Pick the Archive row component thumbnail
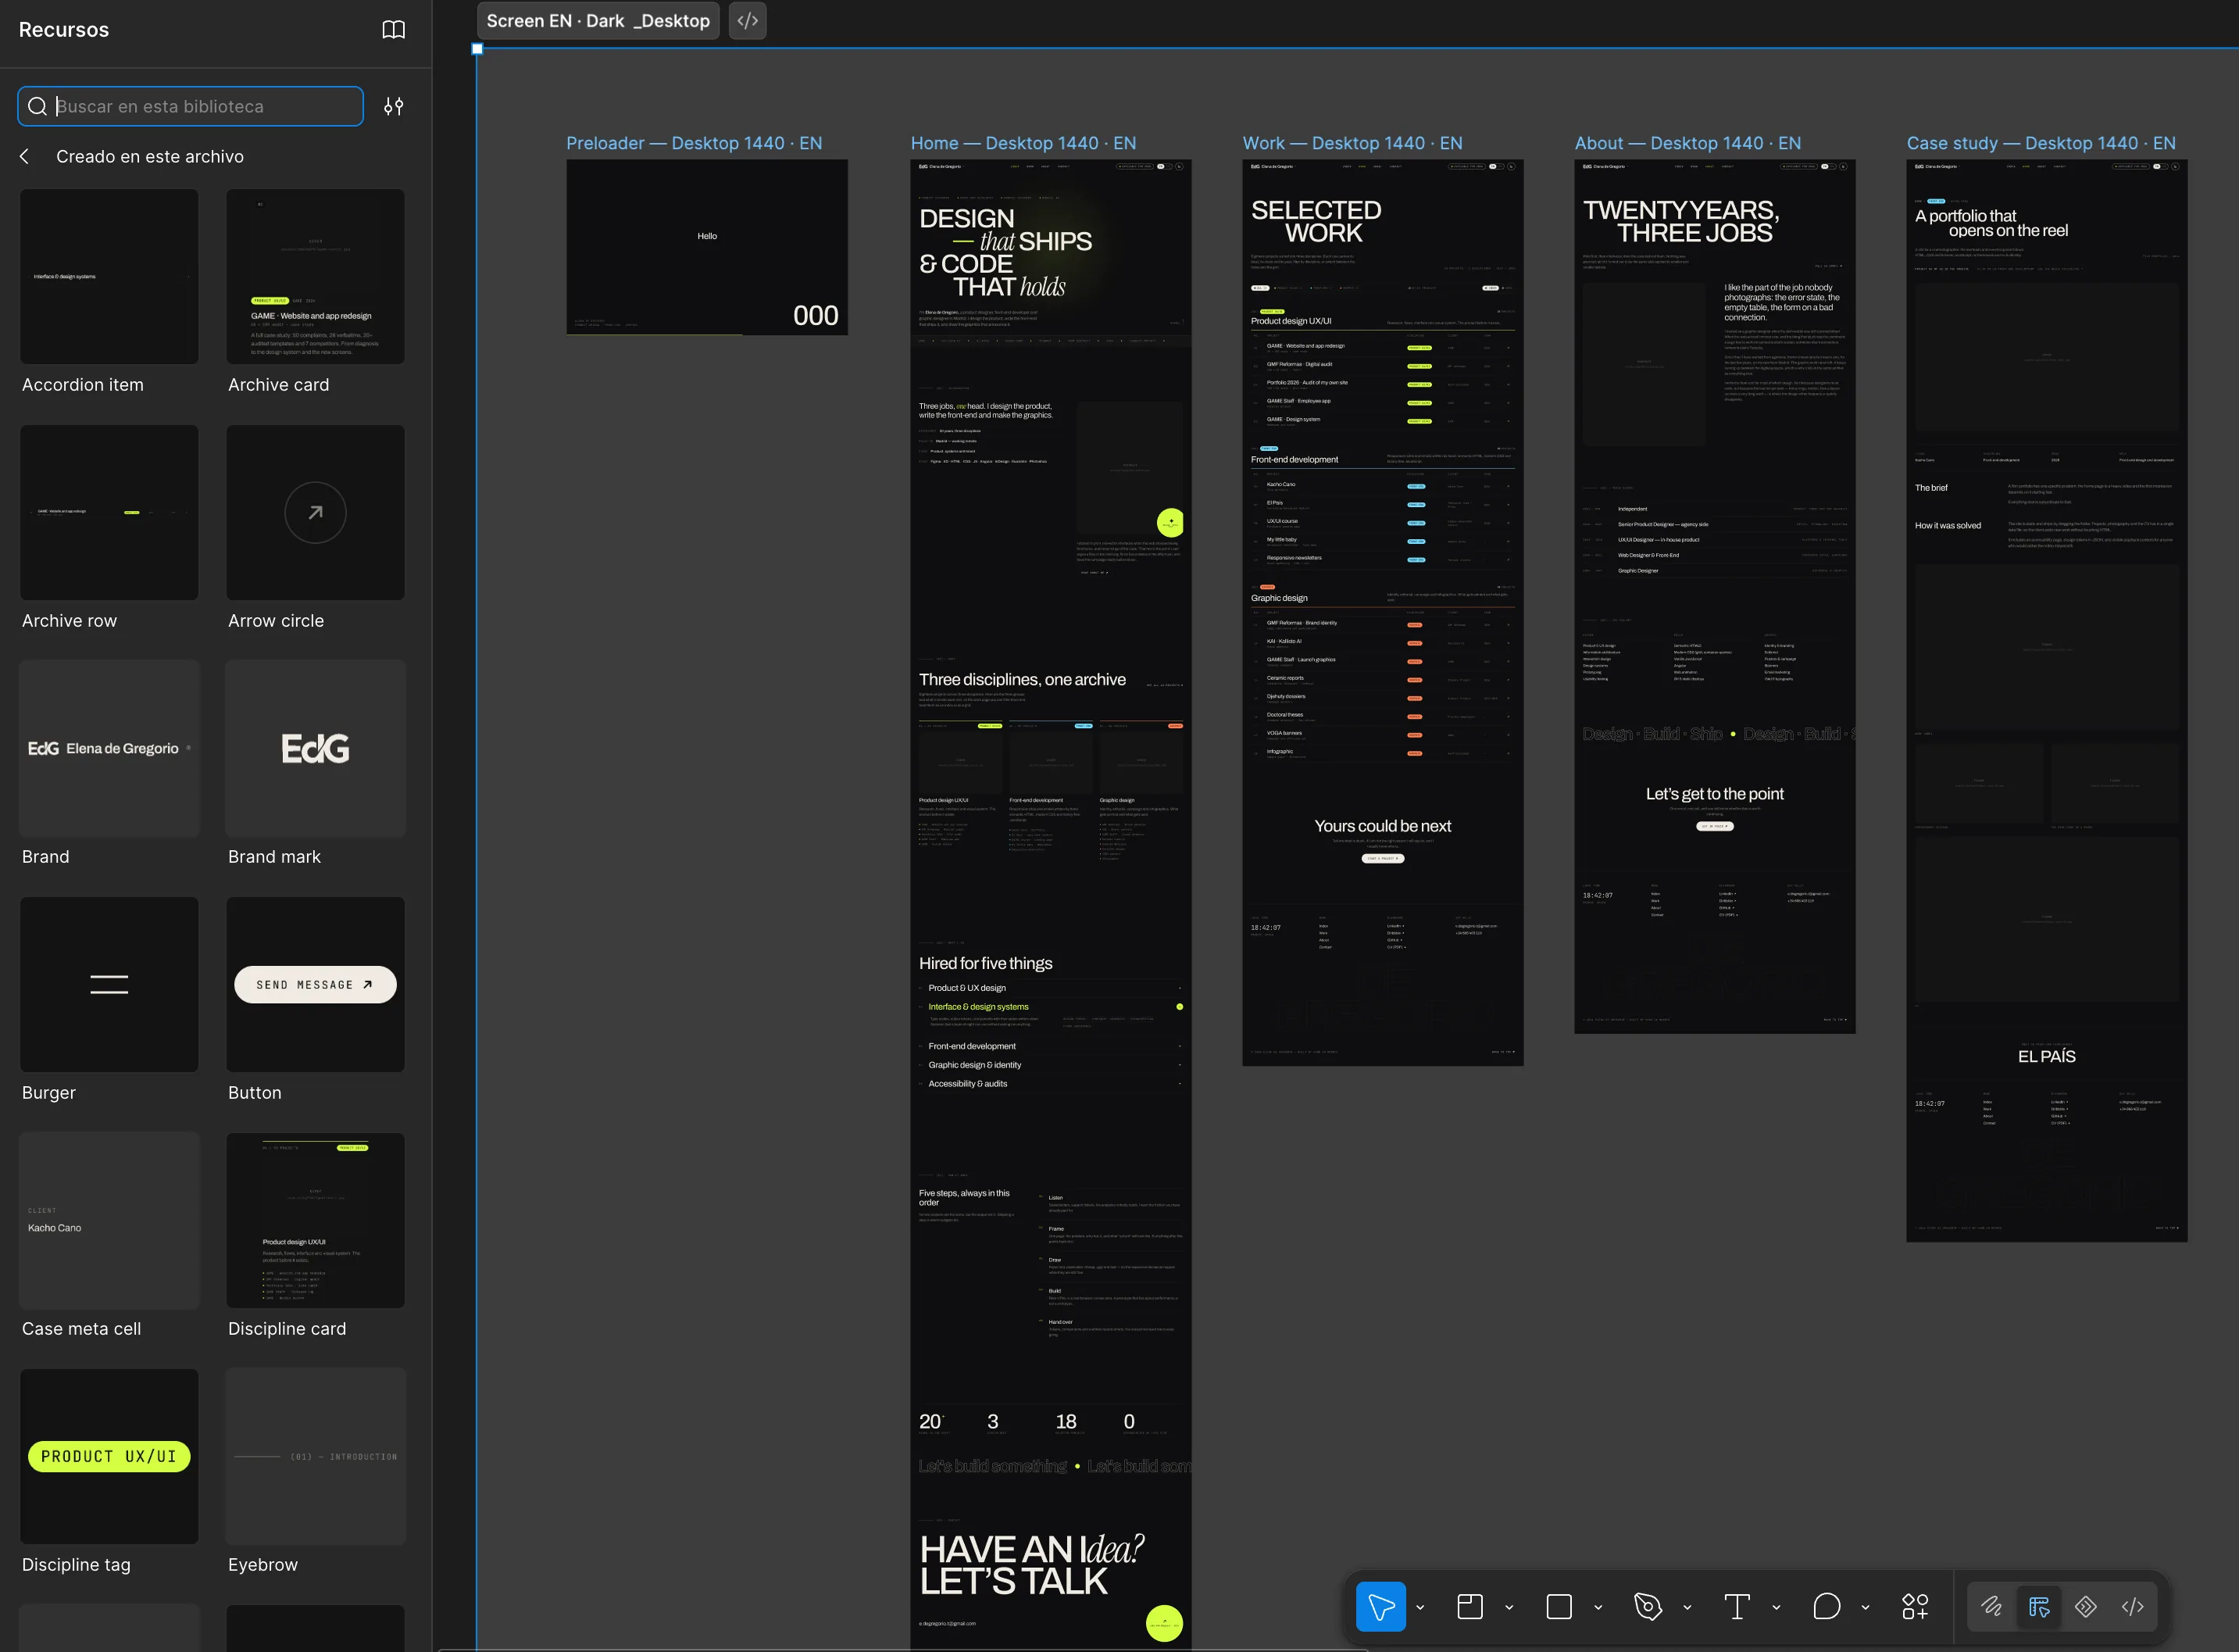This screenshot has width=2239, height=1652. [x=109, y=513]
